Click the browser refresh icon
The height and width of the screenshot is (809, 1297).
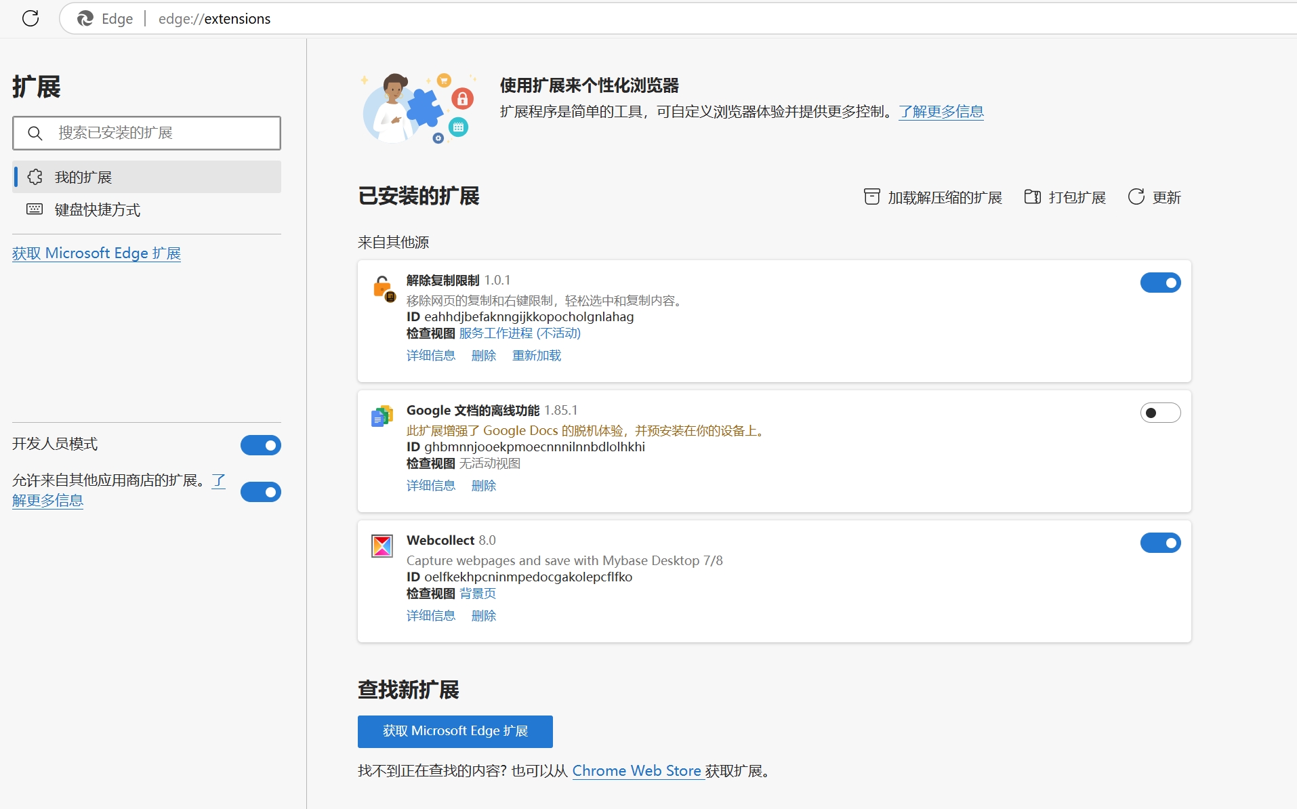pyautogui.click(x=30, y=18)
